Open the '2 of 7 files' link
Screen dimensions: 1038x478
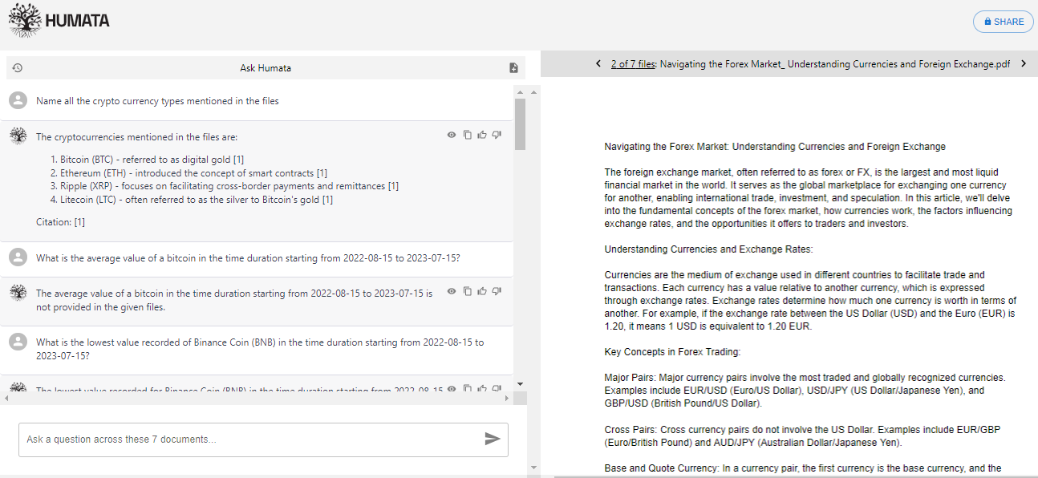pos(633,64)
